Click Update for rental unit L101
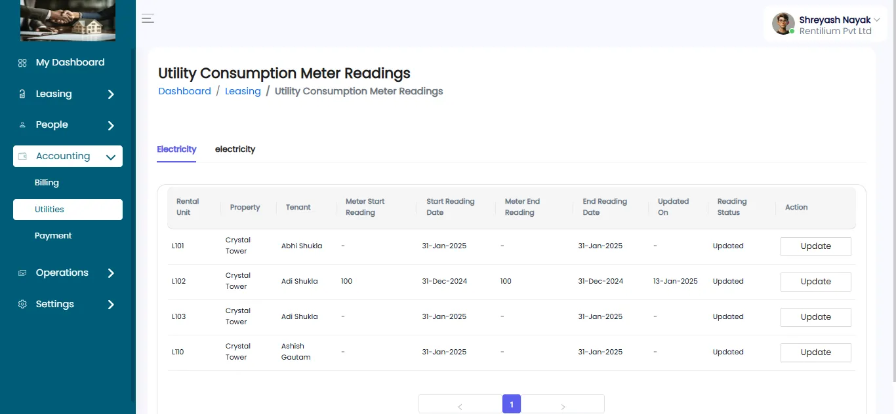 pyautogui.click(x=816, y=246)
